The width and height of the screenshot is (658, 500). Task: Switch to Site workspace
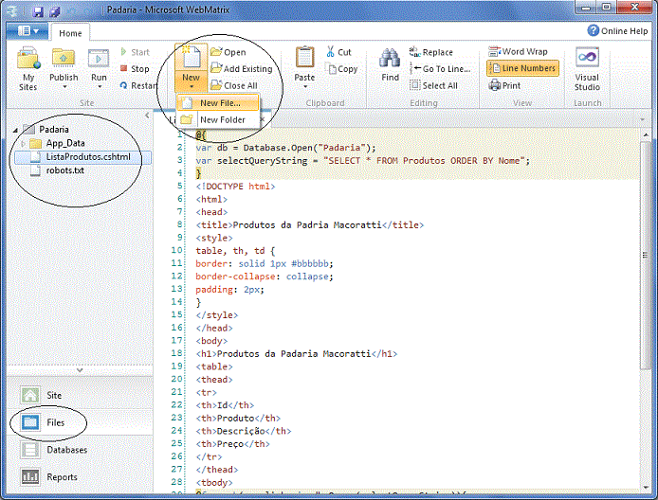point(80,395)
